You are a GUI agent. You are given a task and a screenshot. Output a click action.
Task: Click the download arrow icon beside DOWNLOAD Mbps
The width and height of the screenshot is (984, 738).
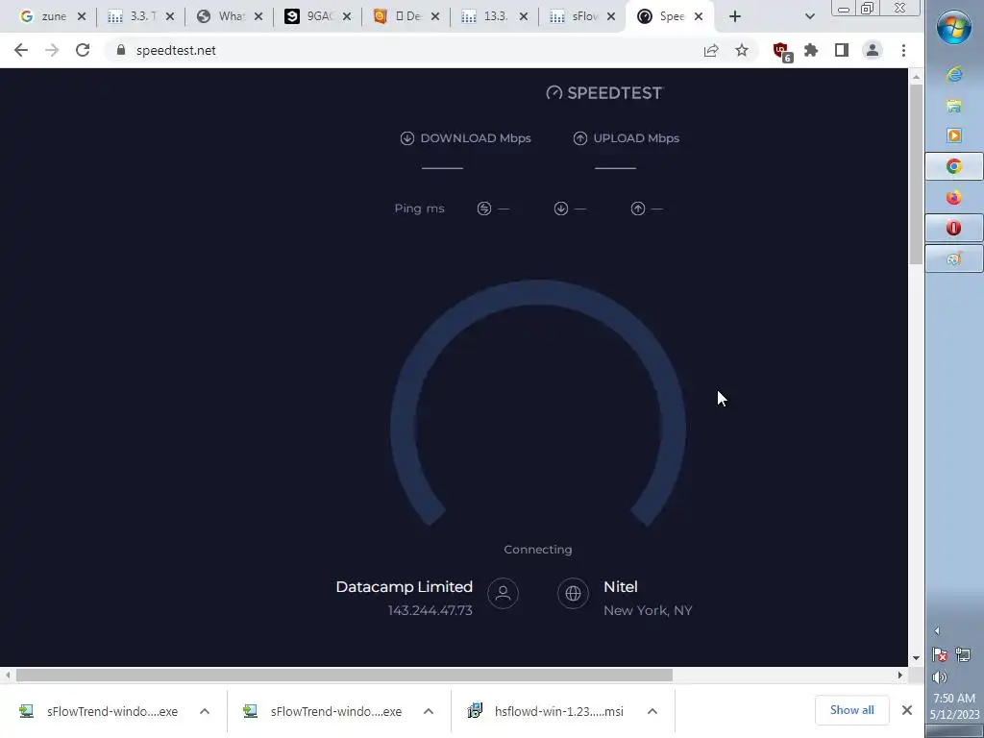[x=407, y=138]
